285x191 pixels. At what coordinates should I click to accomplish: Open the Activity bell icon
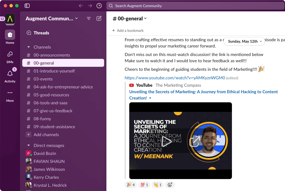pos(10,74)
